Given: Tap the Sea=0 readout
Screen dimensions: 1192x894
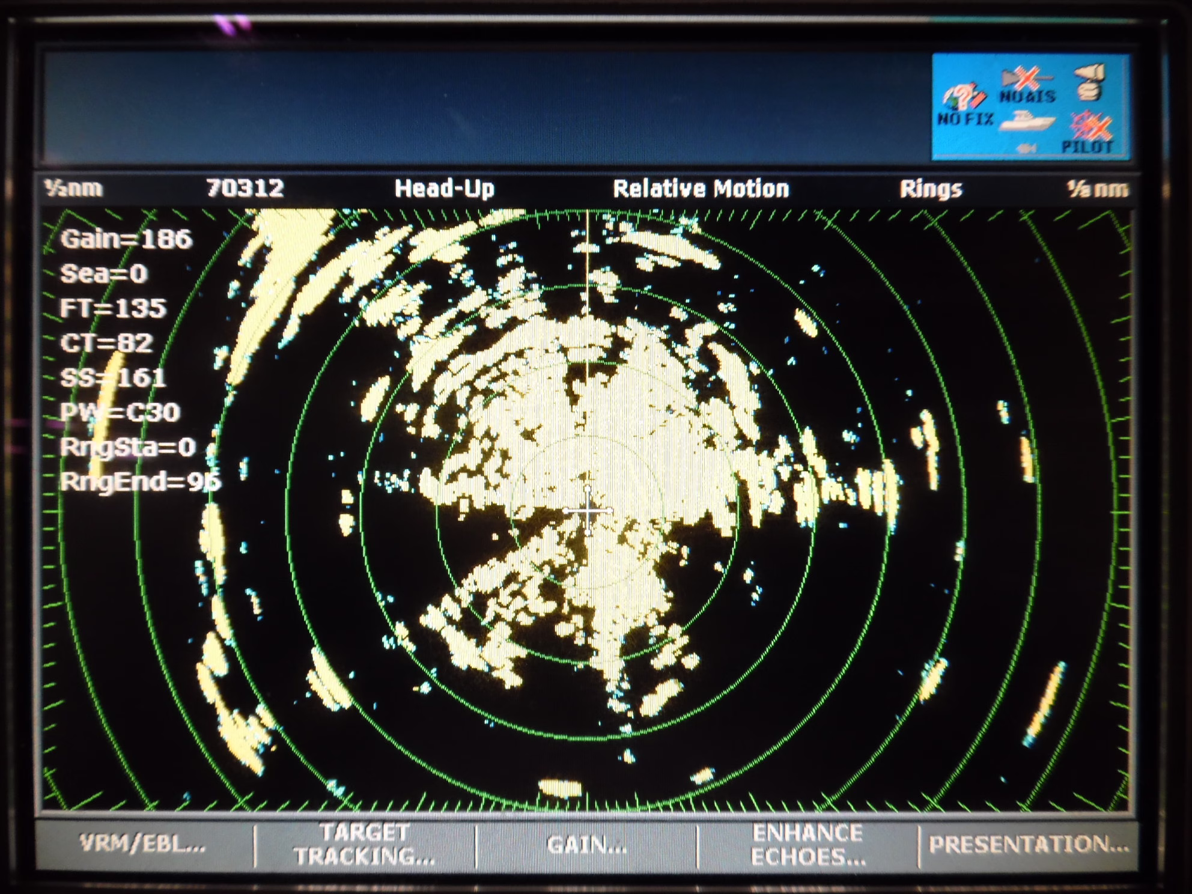Looking at the screenshot, I should pos(104,274).
